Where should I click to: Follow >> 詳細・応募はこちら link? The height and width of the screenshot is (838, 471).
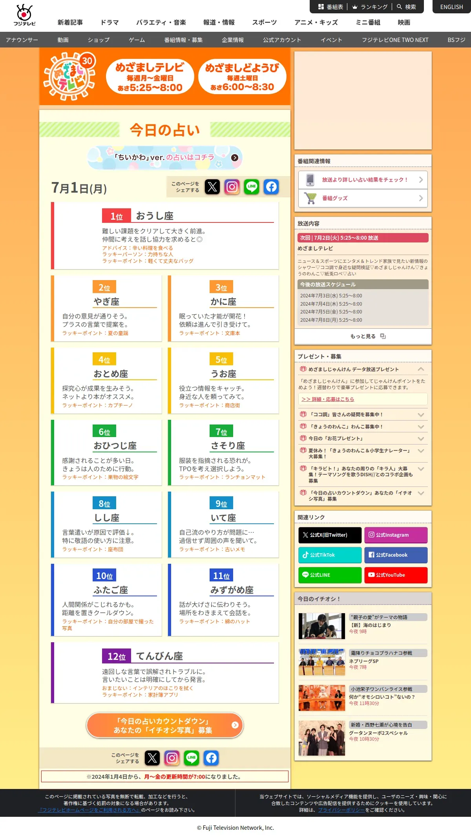328,399
